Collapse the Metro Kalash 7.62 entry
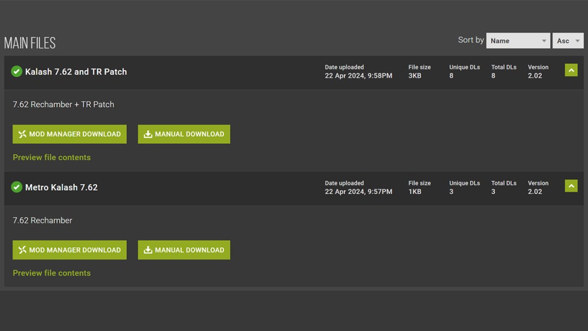Image resolution: width=588 pixels, height=331 pixels. [x=571, y=186]
